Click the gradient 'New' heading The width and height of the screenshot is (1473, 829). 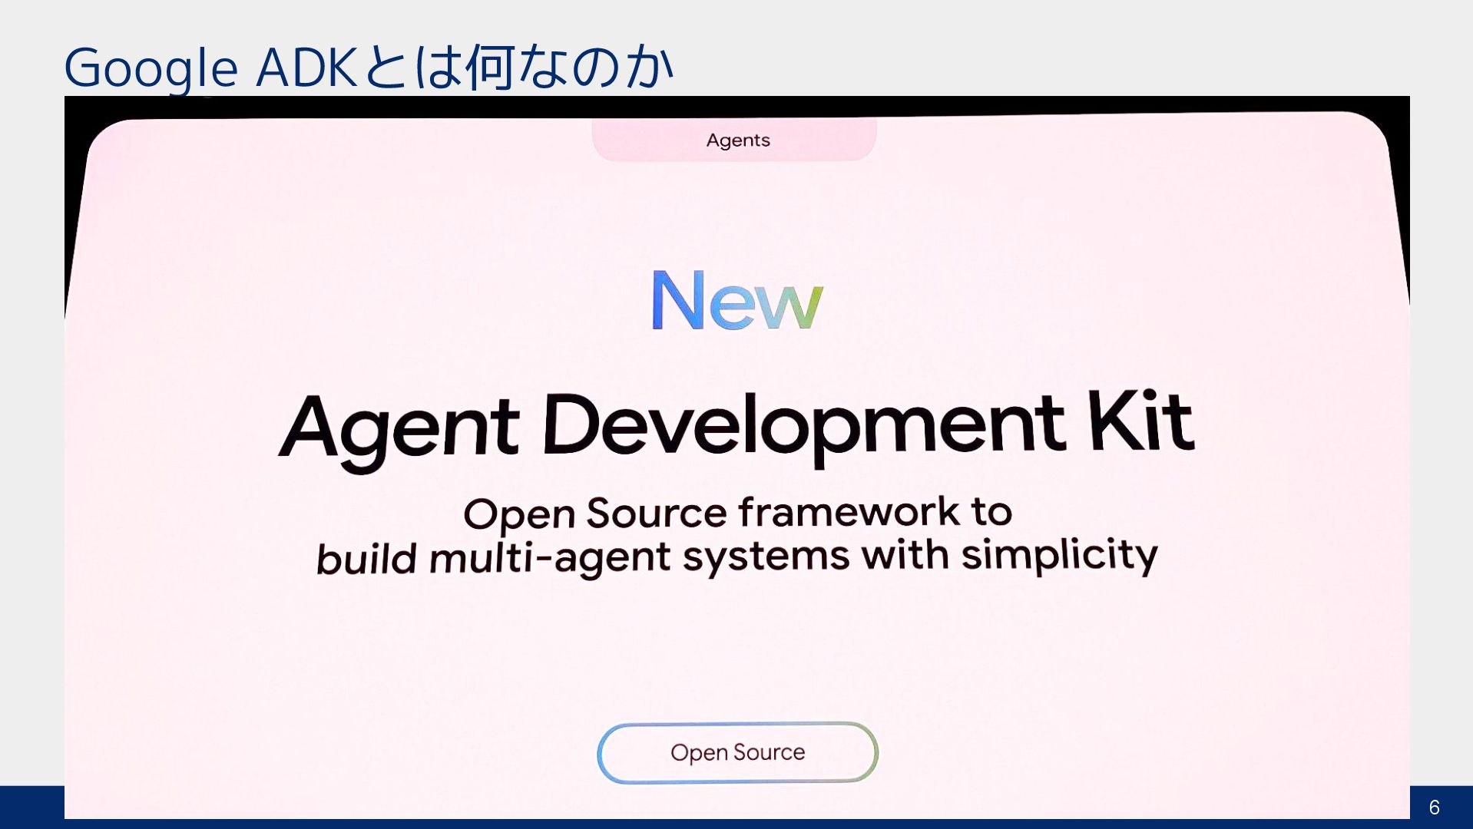click(x=737, y=300)
